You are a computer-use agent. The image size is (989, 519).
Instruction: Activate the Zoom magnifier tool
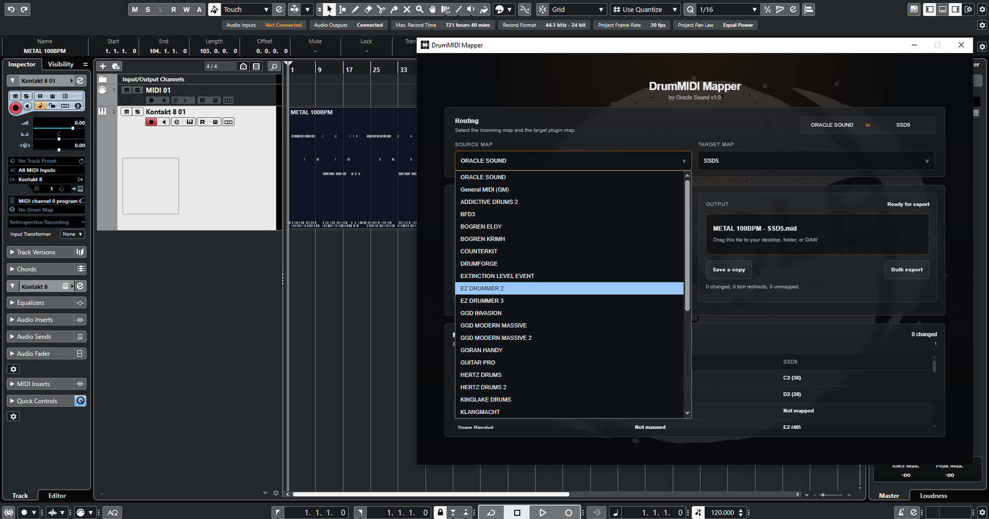(420, 9)
